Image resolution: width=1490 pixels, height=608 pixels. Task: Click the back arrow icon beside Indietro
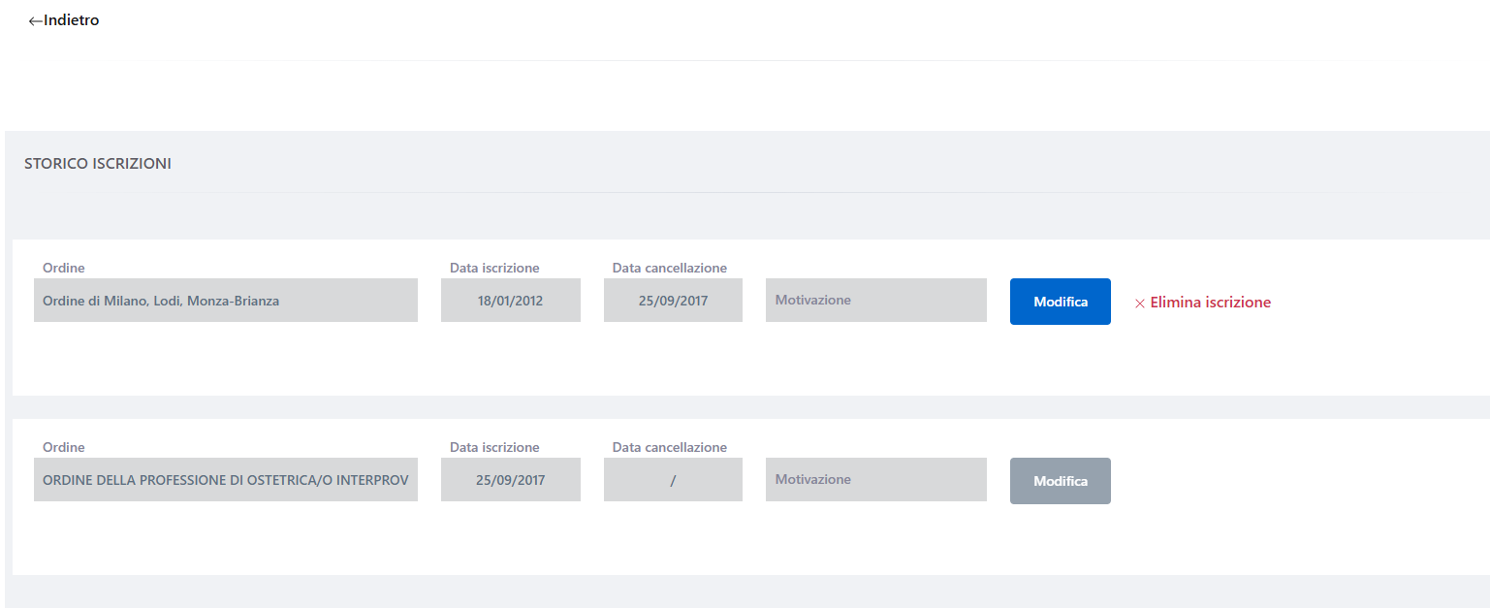point(36,20)
